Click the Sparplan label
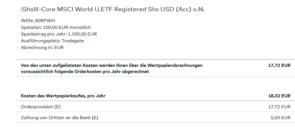Viewport: 295px width, 127px height. pos(31,28)
